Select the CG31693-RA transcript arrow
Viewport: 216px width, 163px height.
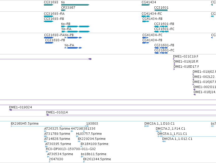pos(49,16)
